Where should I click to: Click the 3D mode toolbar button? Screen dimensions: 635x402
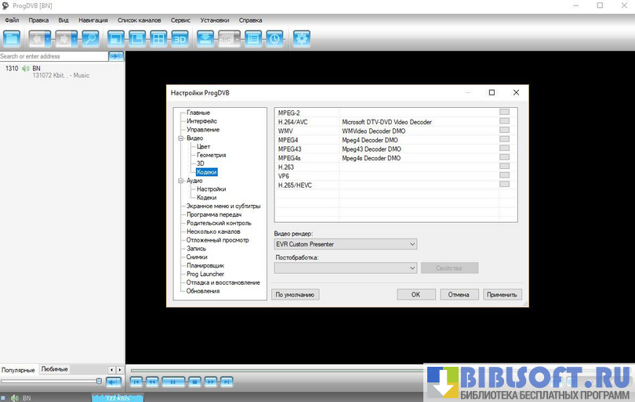(180, 38)
